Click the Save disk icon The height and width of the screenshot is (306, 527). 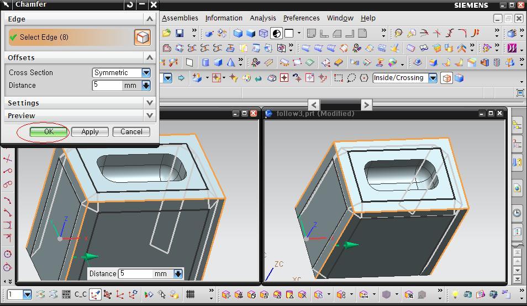point(180,33)
